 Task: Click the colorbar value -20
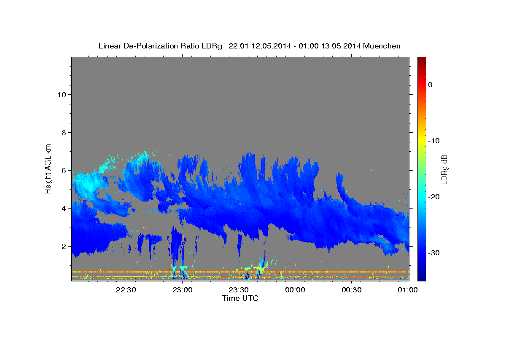click(434, 197)
